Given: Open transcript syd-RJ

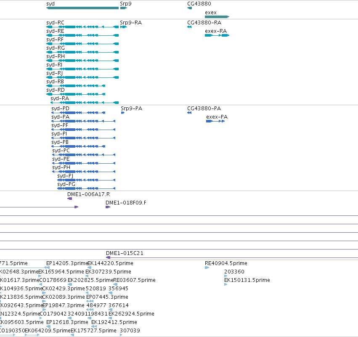Looking at the screenshot, I should click(82, 77).
